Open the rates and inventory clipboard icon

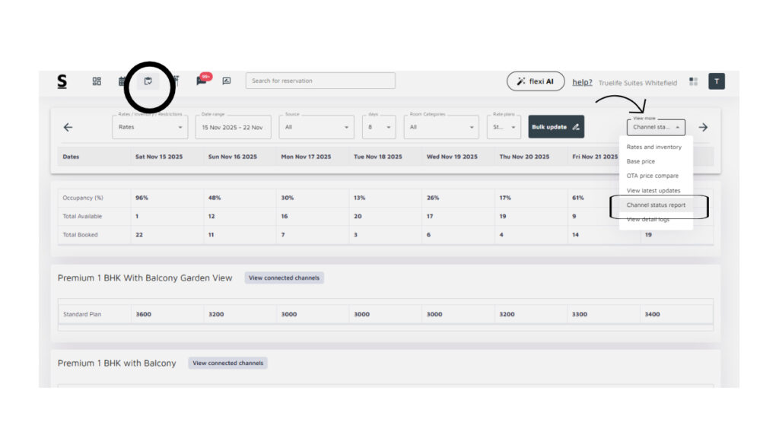tap(148, 81)
